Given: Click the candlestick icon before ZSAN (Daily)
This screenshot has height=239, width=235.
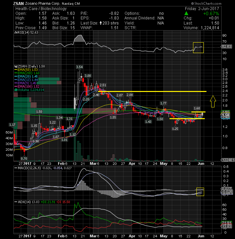Looking at the screenshot, I should 16,66.
